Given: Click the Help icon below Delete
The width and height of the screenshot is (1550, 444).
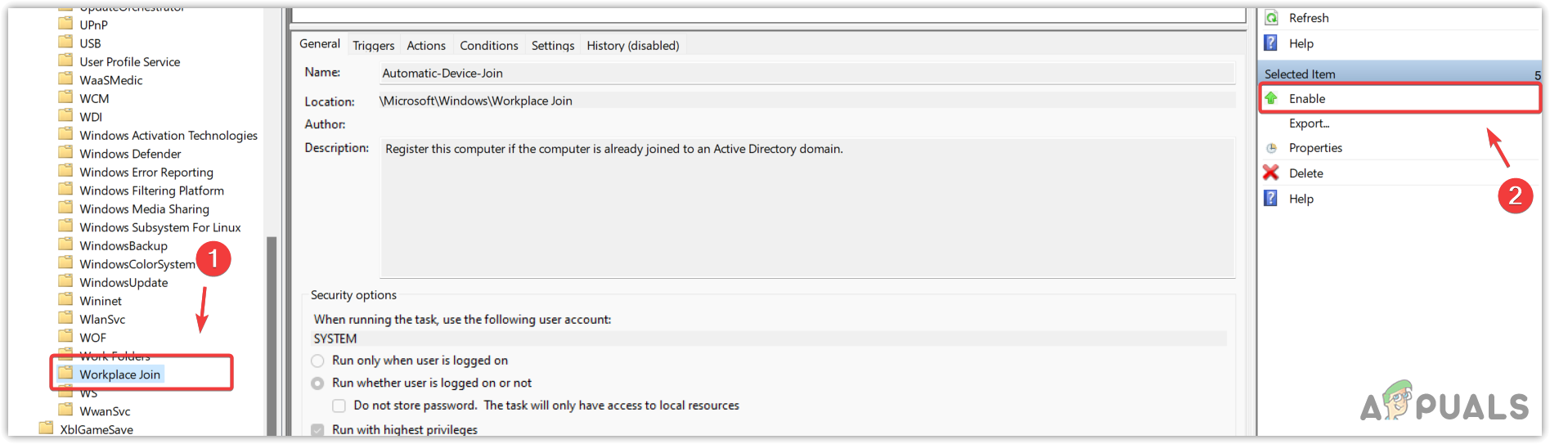Looking at the screenshot, I should 1271,199.
